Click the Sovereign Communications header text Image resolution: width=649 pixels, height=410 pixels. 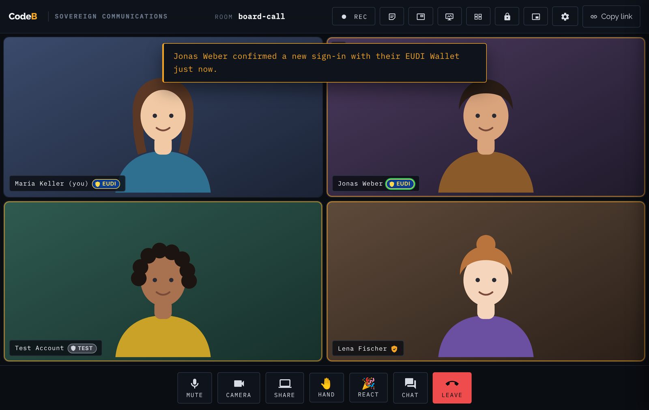pos(111,17)
